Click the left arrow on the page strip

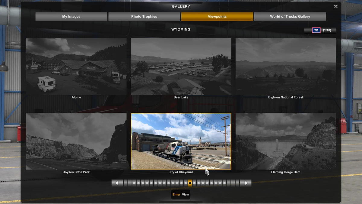click(x=117, y=183)
